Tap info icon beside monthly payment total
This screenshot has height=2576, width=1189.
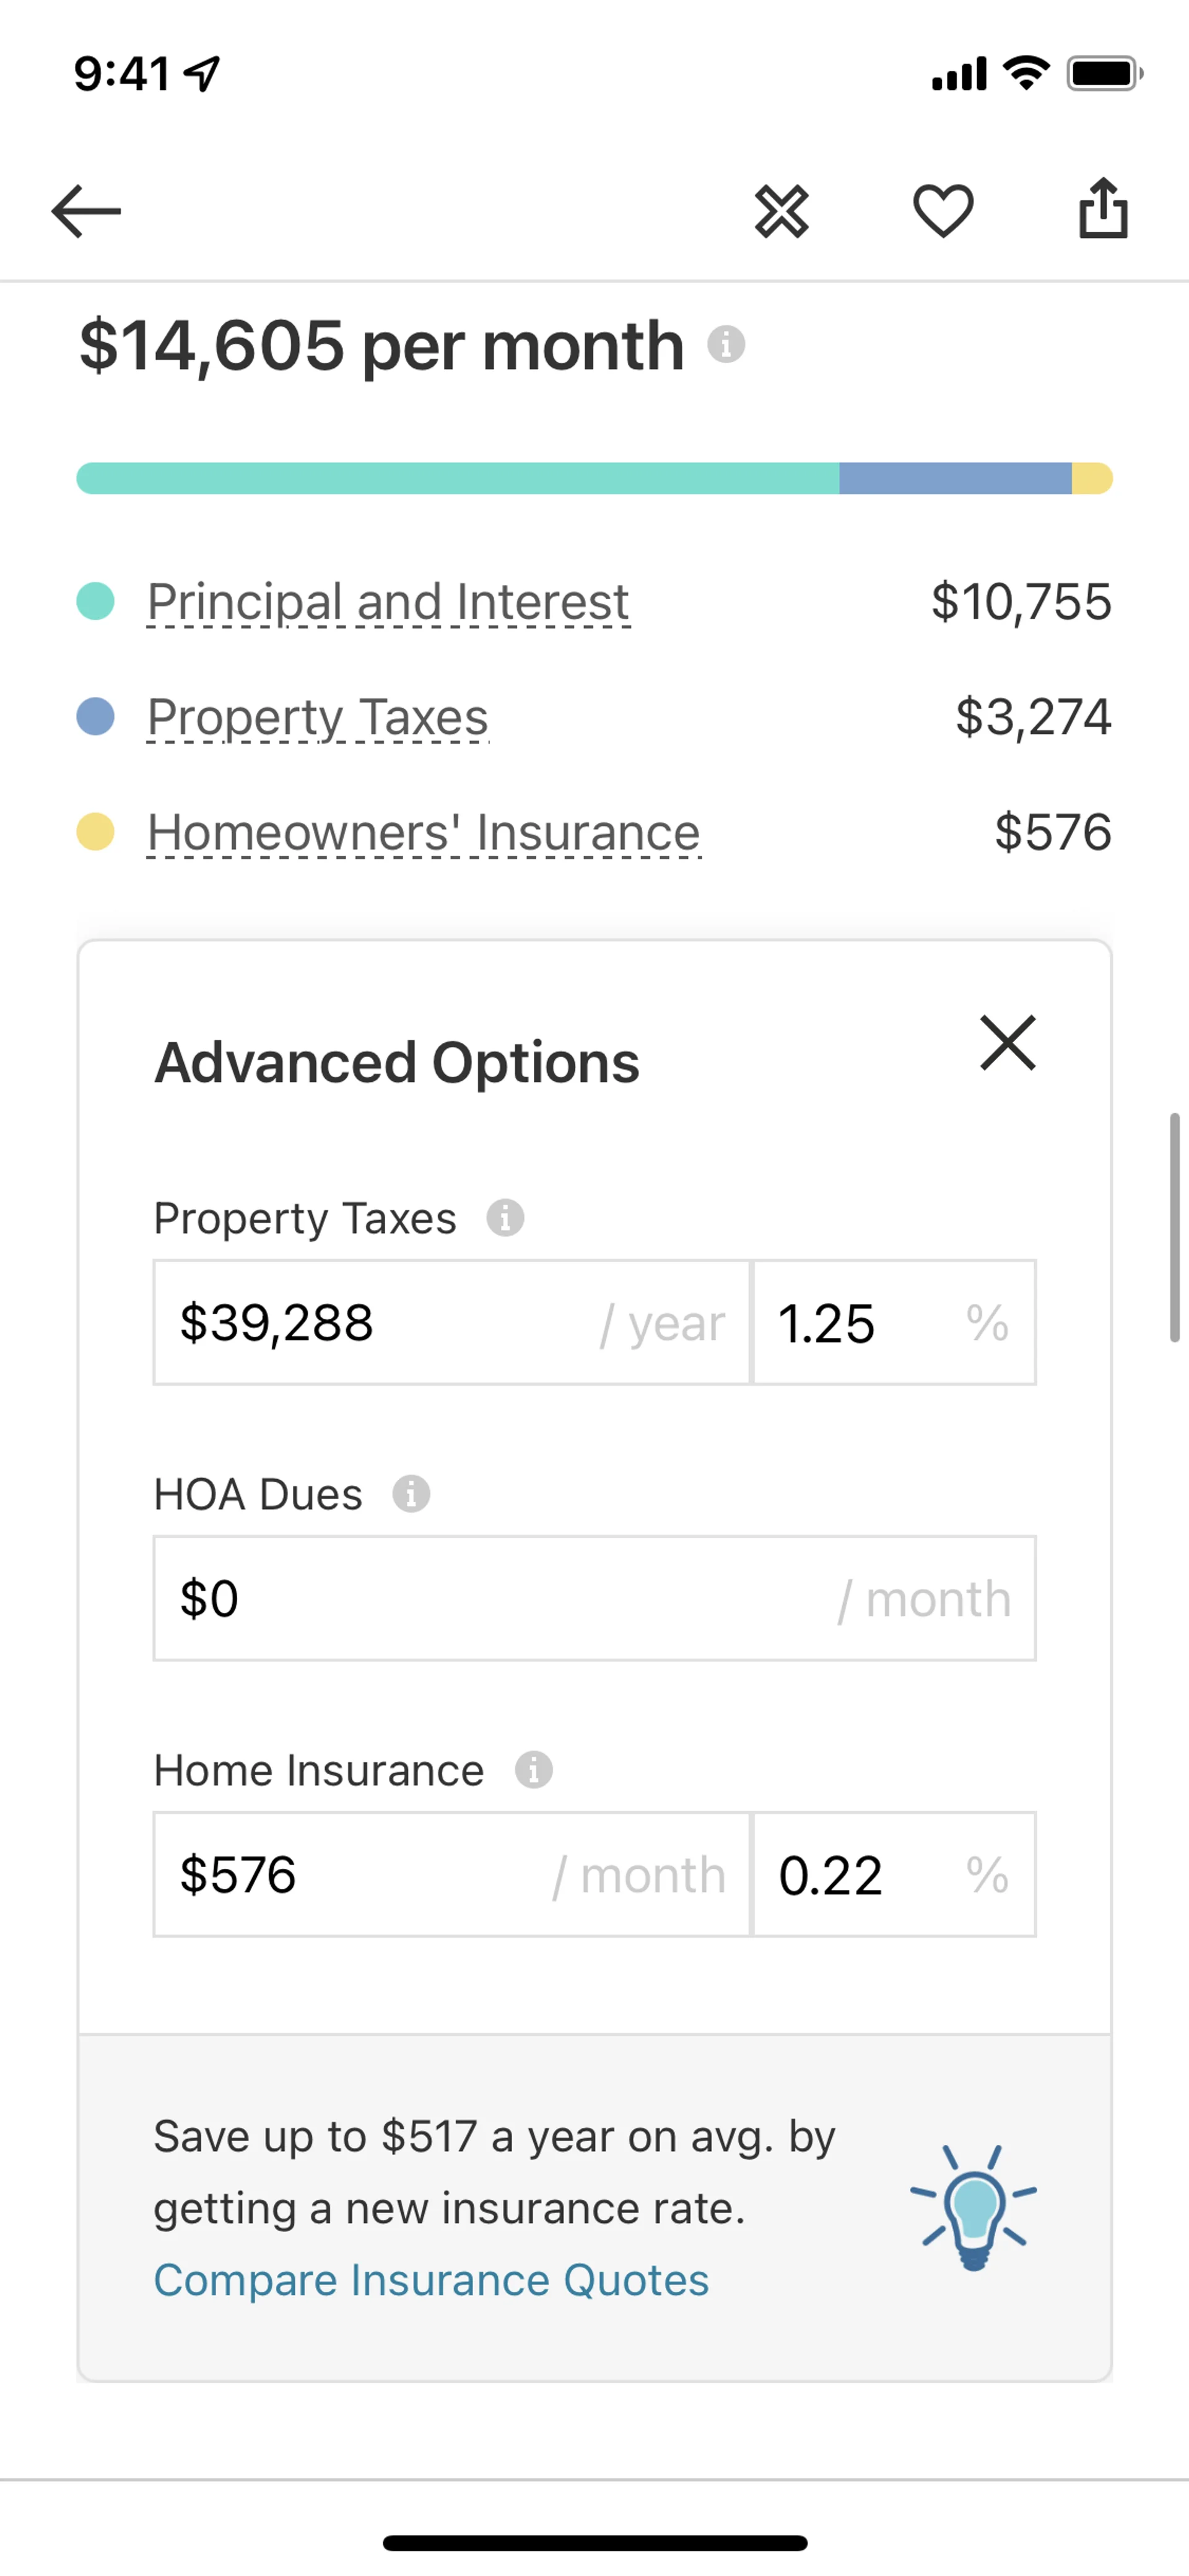[x=726, y=345]
